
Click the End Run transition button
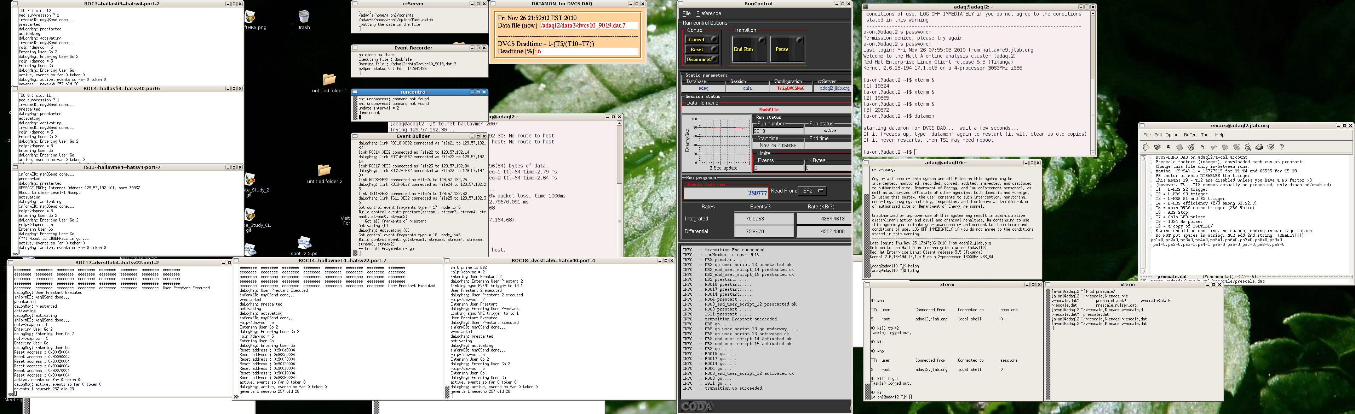[749, 49]
